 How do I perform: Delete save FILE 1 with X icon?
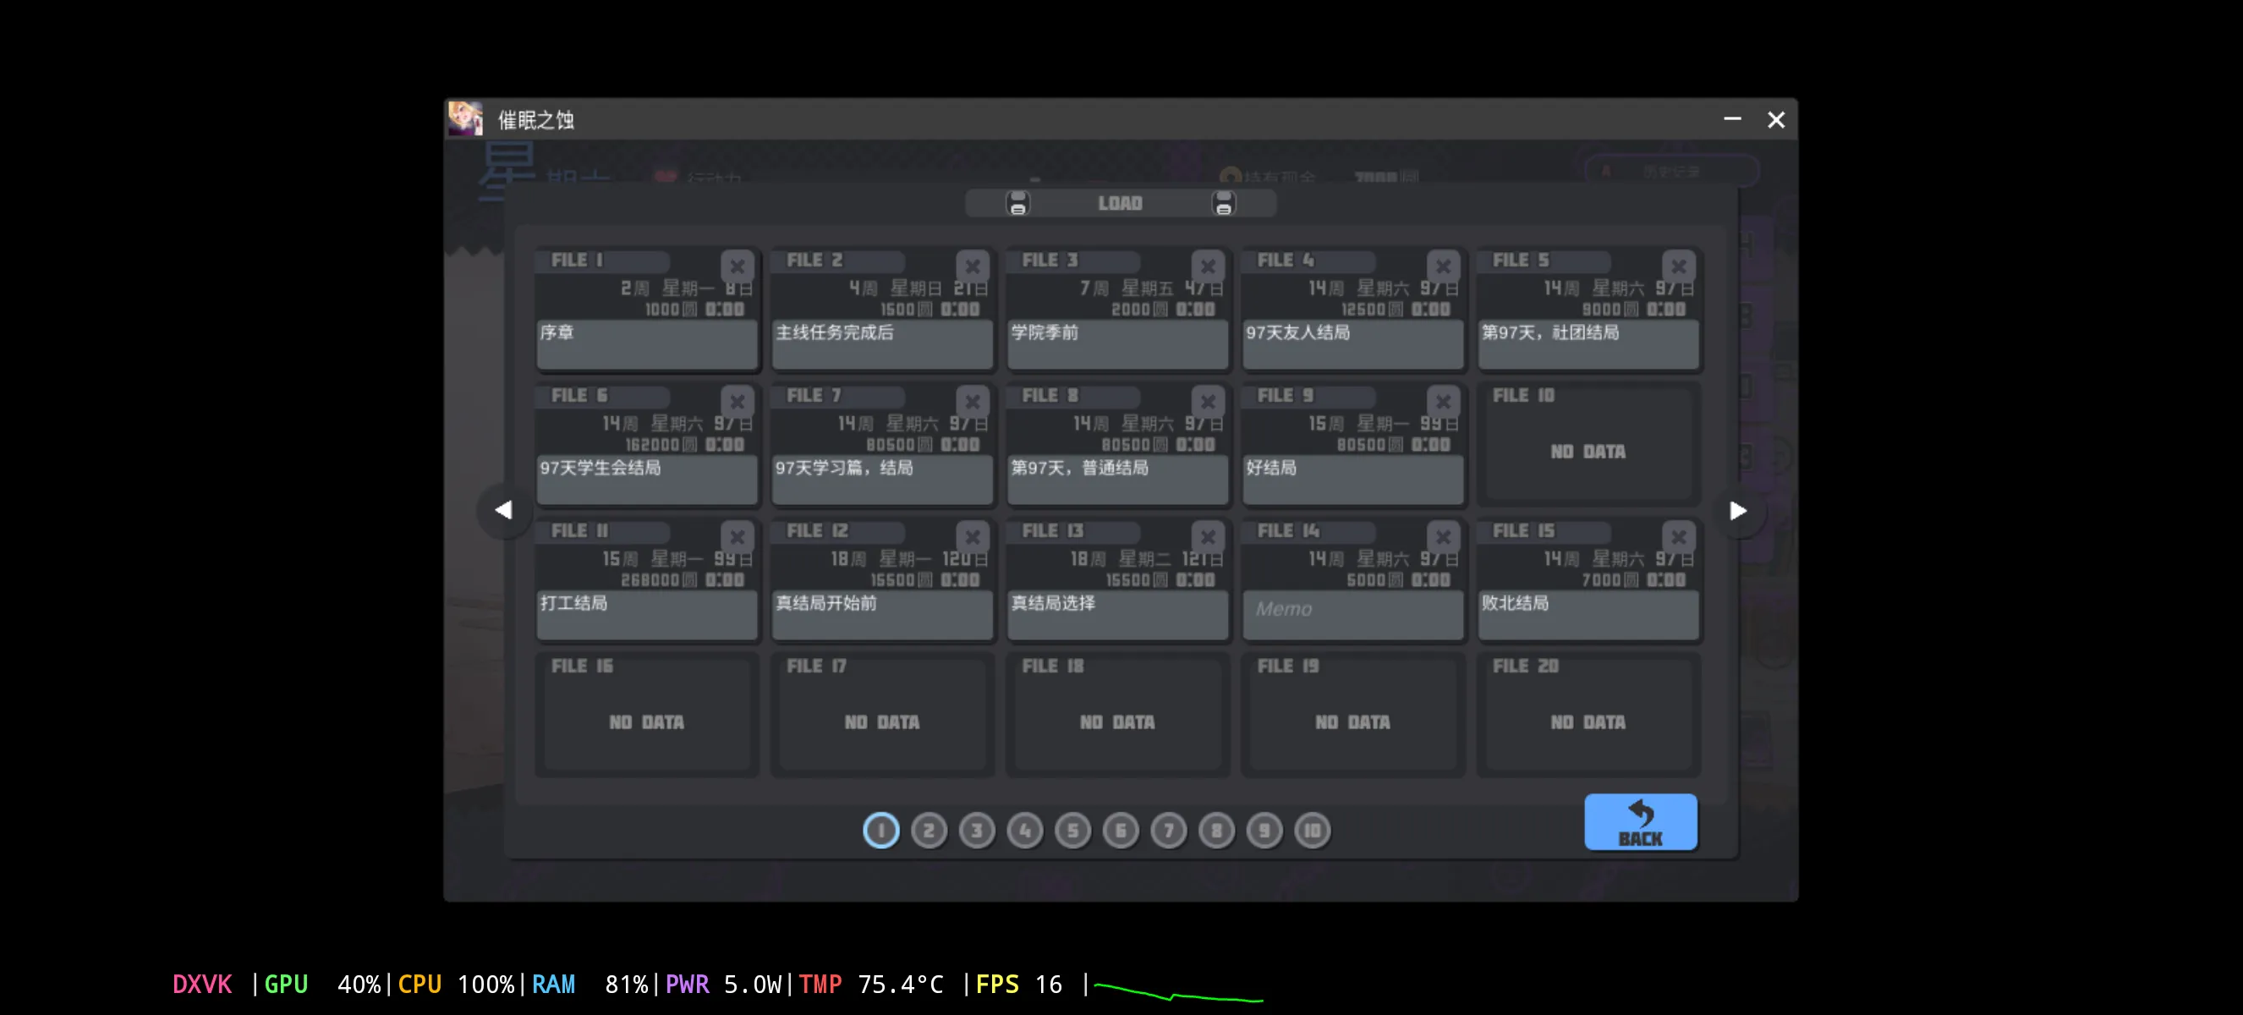click(737, 266)
